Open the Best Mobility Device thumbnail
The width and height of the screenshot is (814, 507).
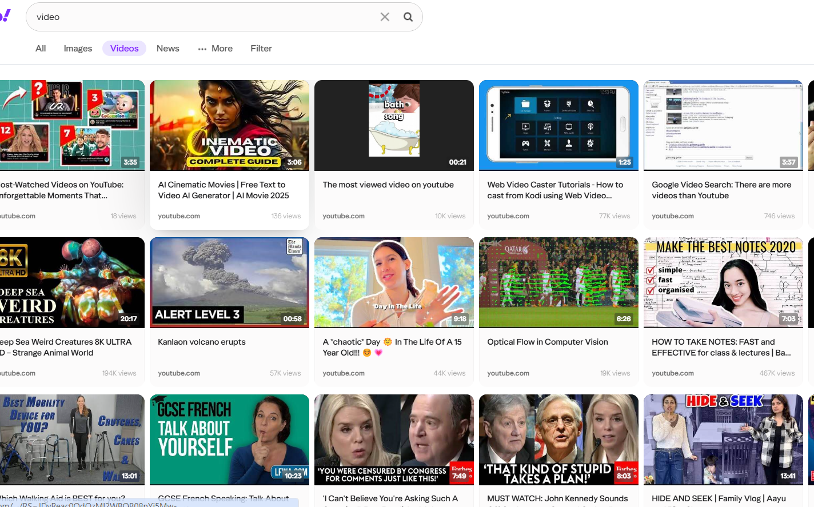pos(72,440)
